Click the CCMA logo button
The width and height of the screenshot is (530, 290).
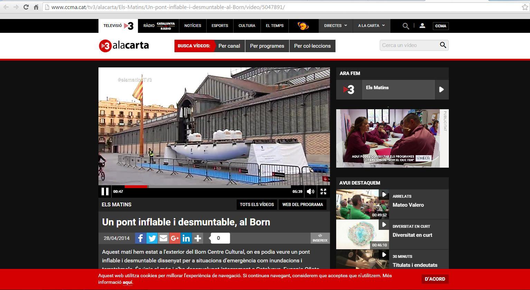[441, 26]
